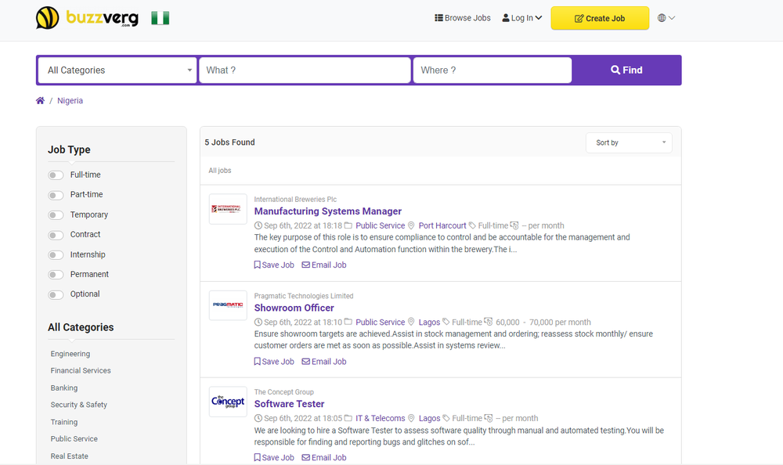
Task: Click the home breadcrumb icon
Action: [x=40, y=100]
